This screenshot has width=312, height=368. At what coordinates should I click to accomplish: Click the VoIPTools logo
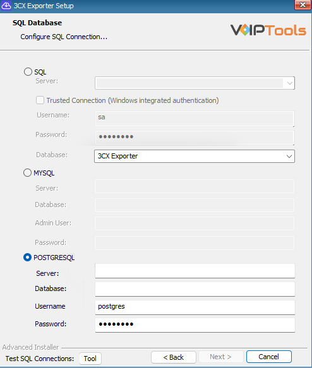[268, 30]
